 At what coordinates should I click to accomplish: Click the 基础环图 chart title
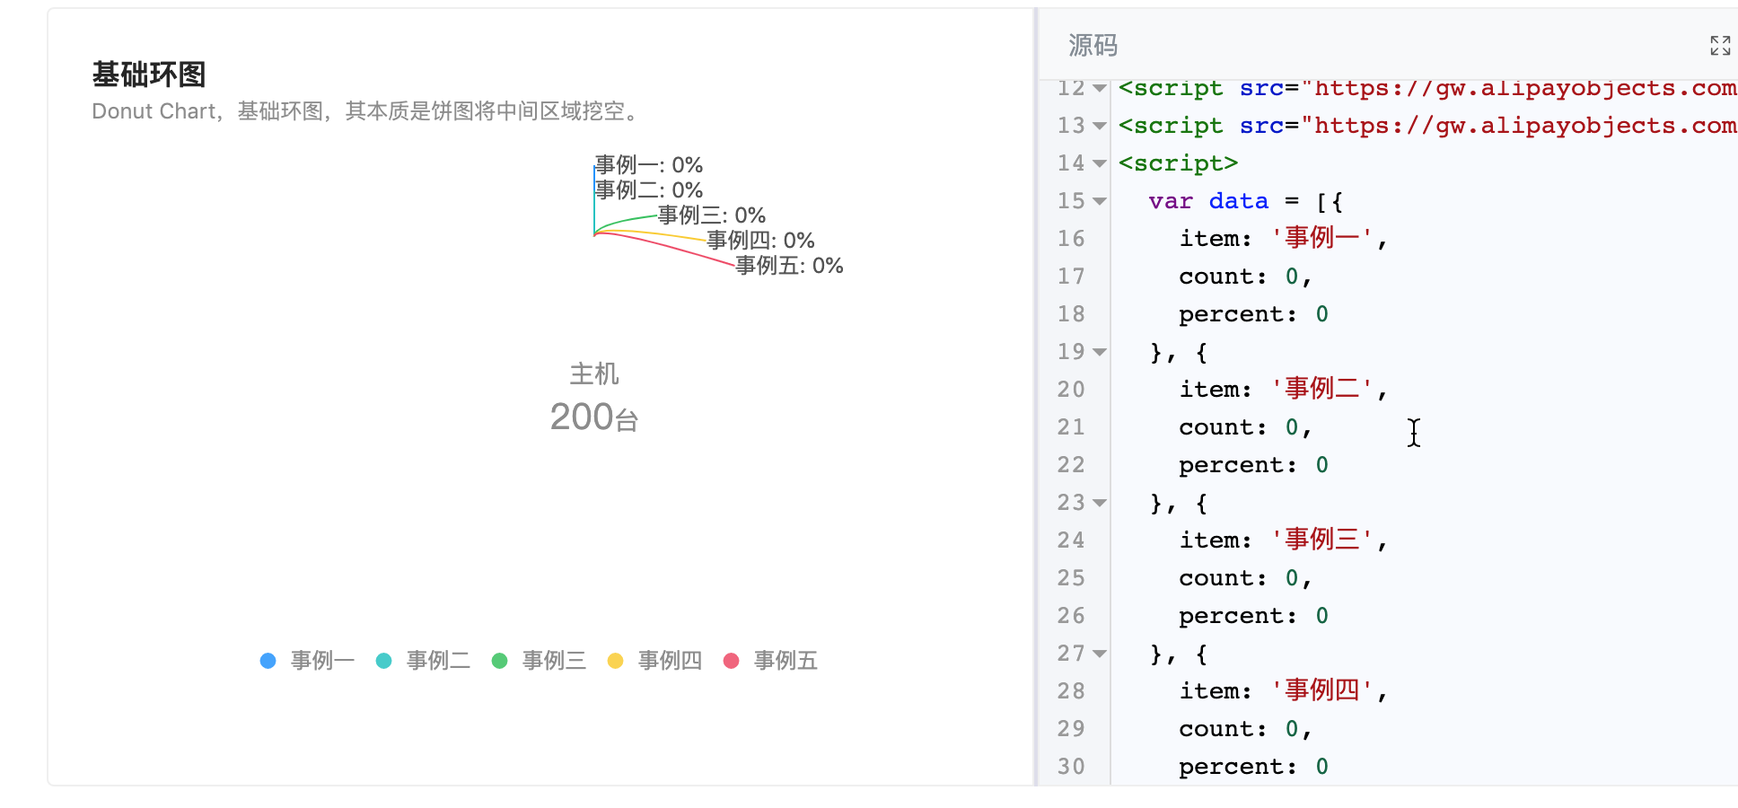coord(149,75)
